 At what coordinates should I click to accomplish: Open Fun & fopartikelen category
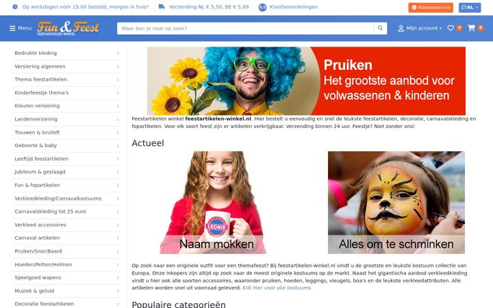pos(66,185)
